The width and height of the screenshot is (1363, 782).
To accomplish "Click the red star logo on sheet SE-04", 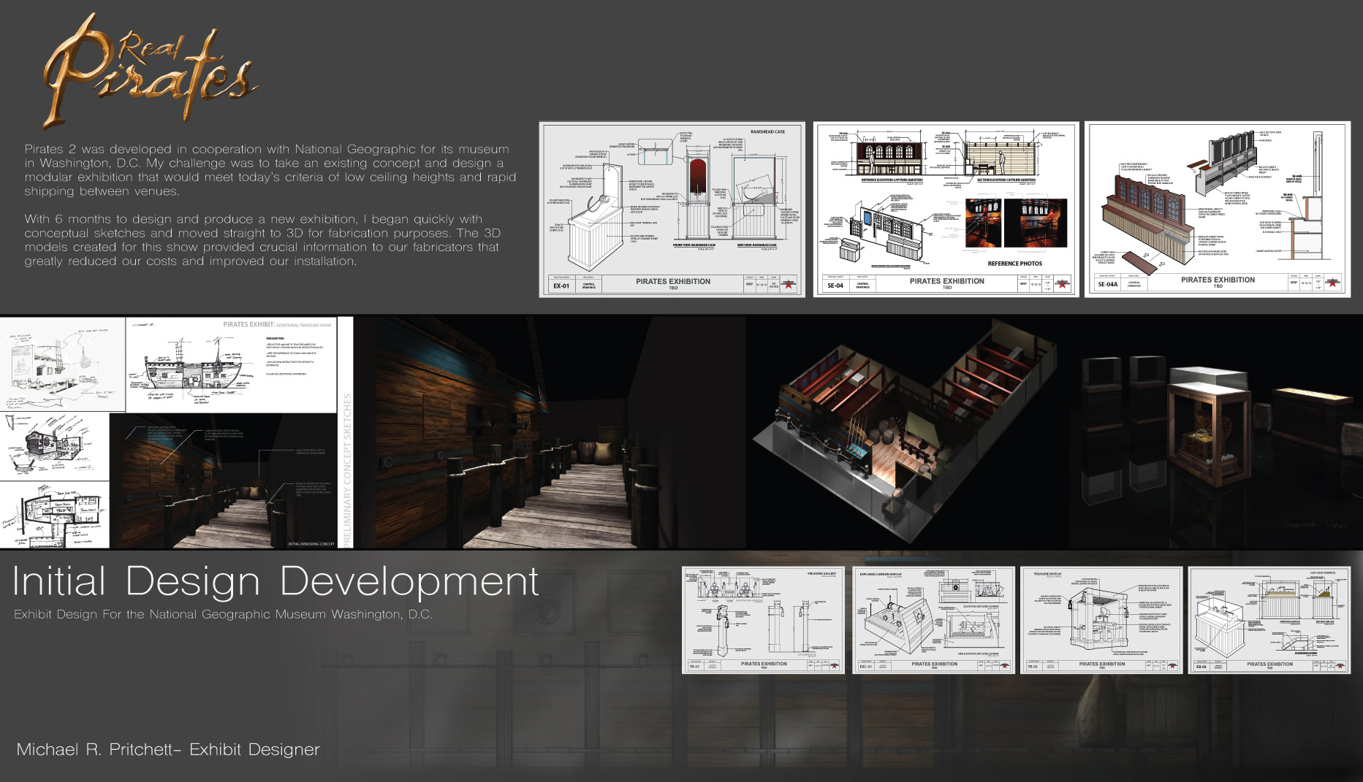I will tap(1063, 284).
